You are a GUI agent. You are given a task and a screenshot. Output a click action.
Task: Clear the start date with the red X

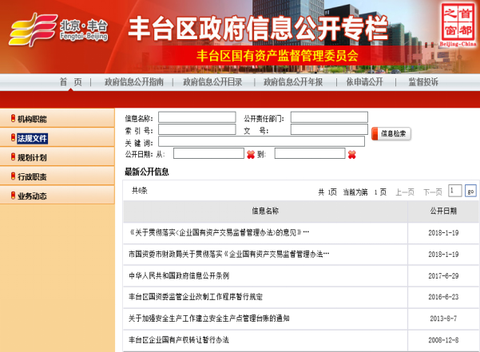click(251, 154)
